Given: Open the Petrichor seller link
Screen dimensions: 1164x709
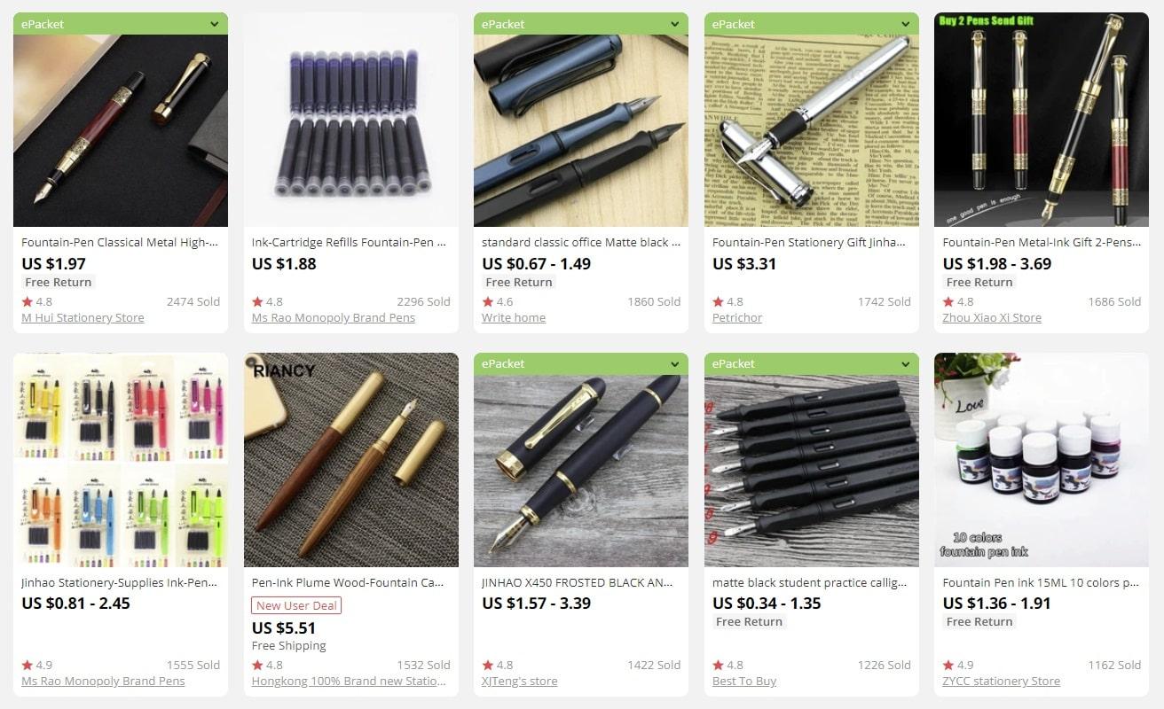Looking at the screenshot, I should pos(737,317).
